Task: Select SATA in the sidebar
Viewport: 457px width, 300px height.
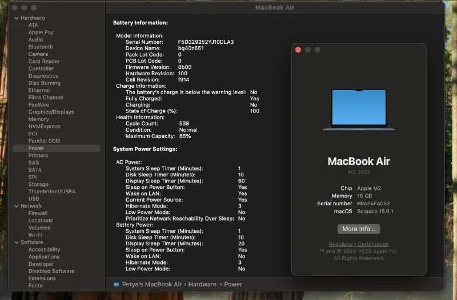Action: click(x=35, y=170)
